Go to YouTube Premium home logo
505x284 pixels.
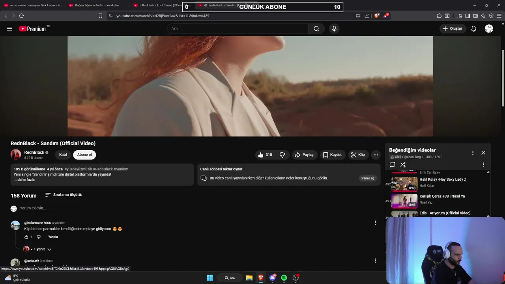pyautogui.click(x=32, y=29)
